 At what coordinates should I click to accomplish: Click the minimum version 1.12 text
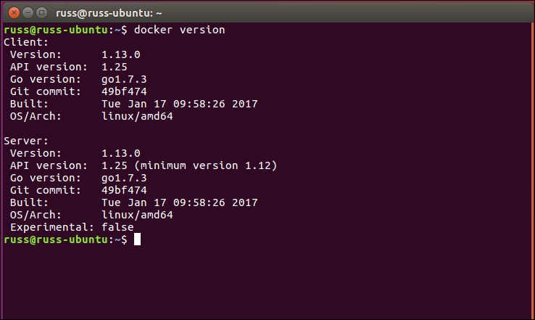206,165
